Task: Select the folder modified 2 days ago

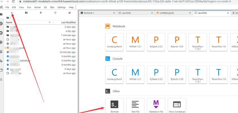Action: click(x=41, y=27)
